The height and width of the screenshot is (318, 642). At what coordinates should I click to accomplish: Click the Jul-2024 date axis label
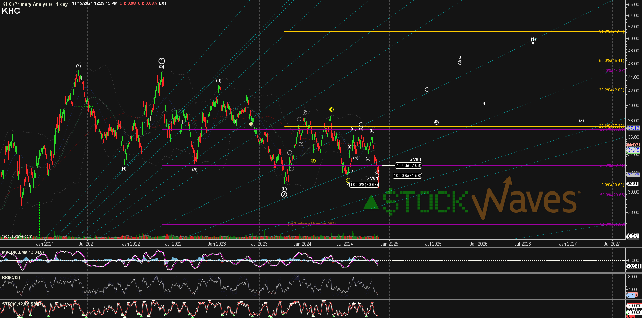coord(345,244)
